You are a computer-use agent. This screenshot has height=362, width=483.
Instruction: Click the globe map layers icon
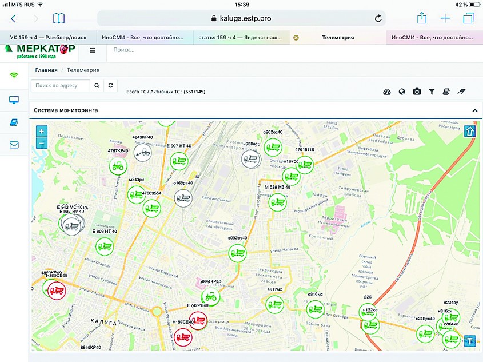402,92
